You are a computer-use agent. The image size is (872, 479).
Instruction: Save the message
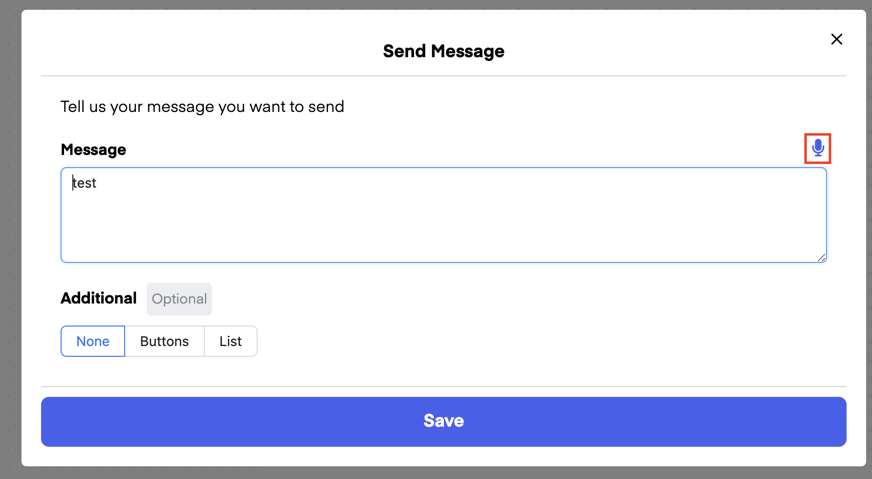443,421
